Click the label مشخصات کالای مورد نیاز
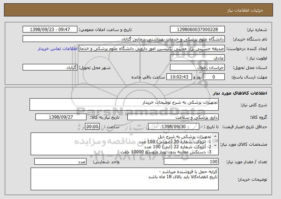The height and width of the screenshot is (199, 281). [x=243, y=144]
